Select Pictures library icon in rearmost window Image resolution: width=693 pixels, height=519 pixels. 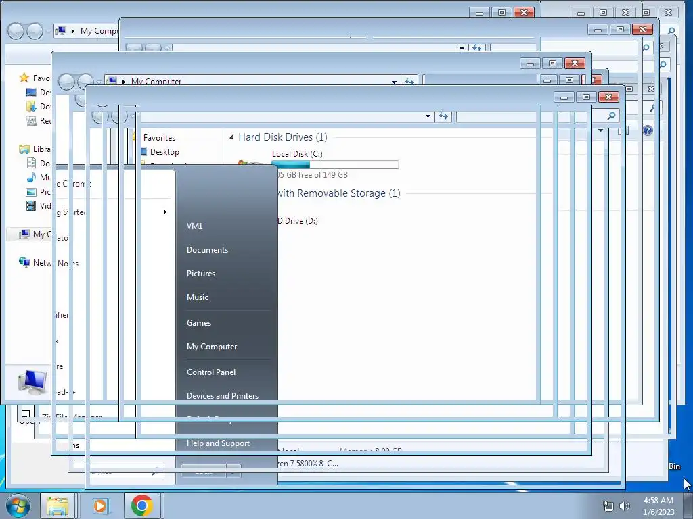[31, 191]
